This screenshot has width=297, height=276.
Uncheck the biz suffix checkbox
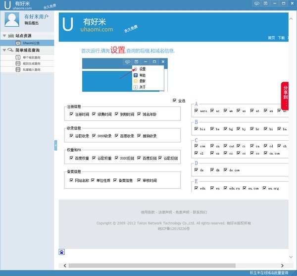pyautogui.click(x=196, y=129)
